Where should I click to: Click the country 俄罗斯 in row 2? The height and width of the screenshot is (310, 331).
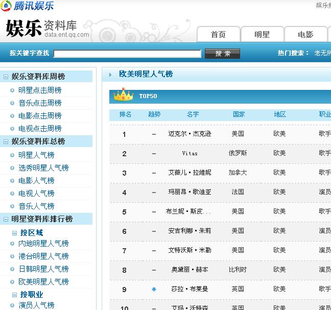[238, 153]
